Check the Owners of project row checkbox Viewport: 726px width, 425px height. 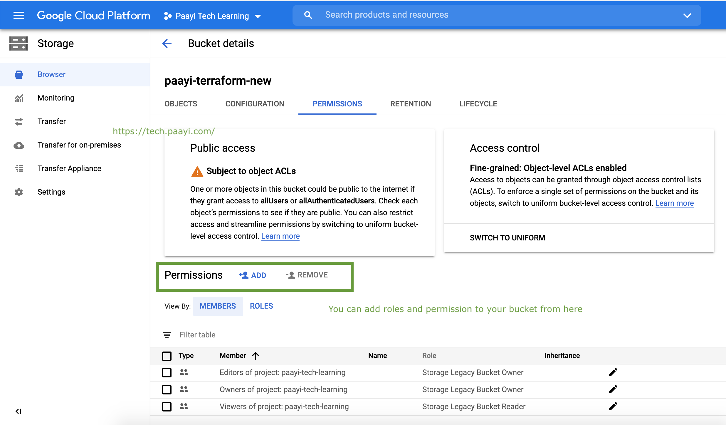(167, 389)
